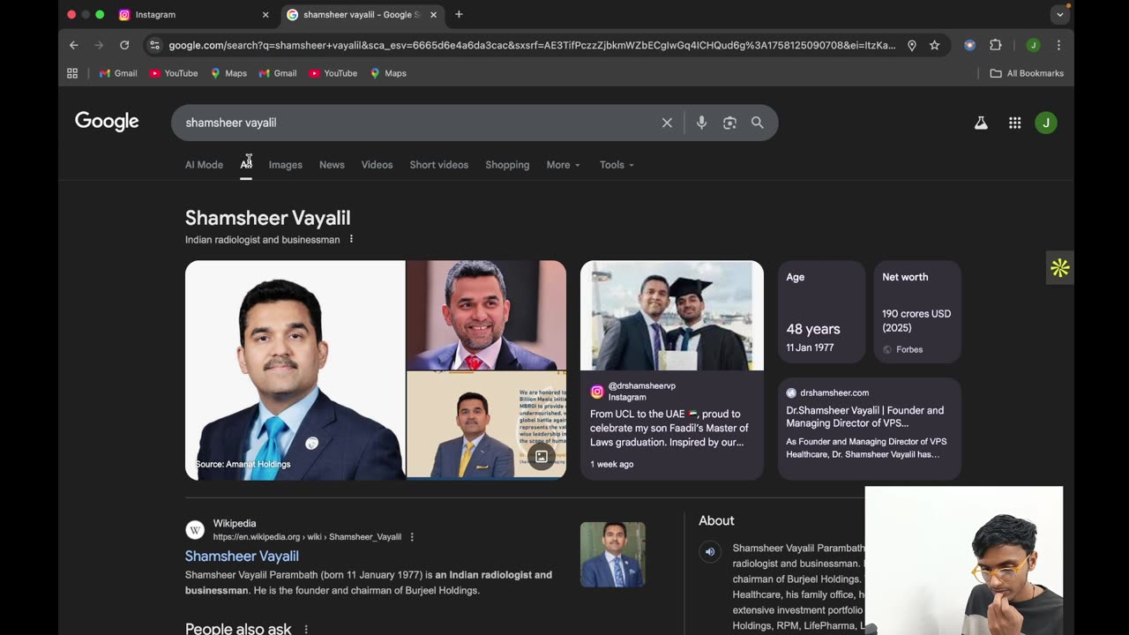This screenshot has width=1129, height=635.
Task: Click the yellow asterisk side widget
Action: (1059, 268)
